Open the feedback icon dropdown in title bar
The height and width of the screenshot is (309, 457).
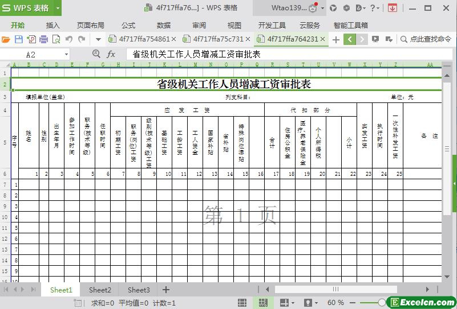point(361,8)
